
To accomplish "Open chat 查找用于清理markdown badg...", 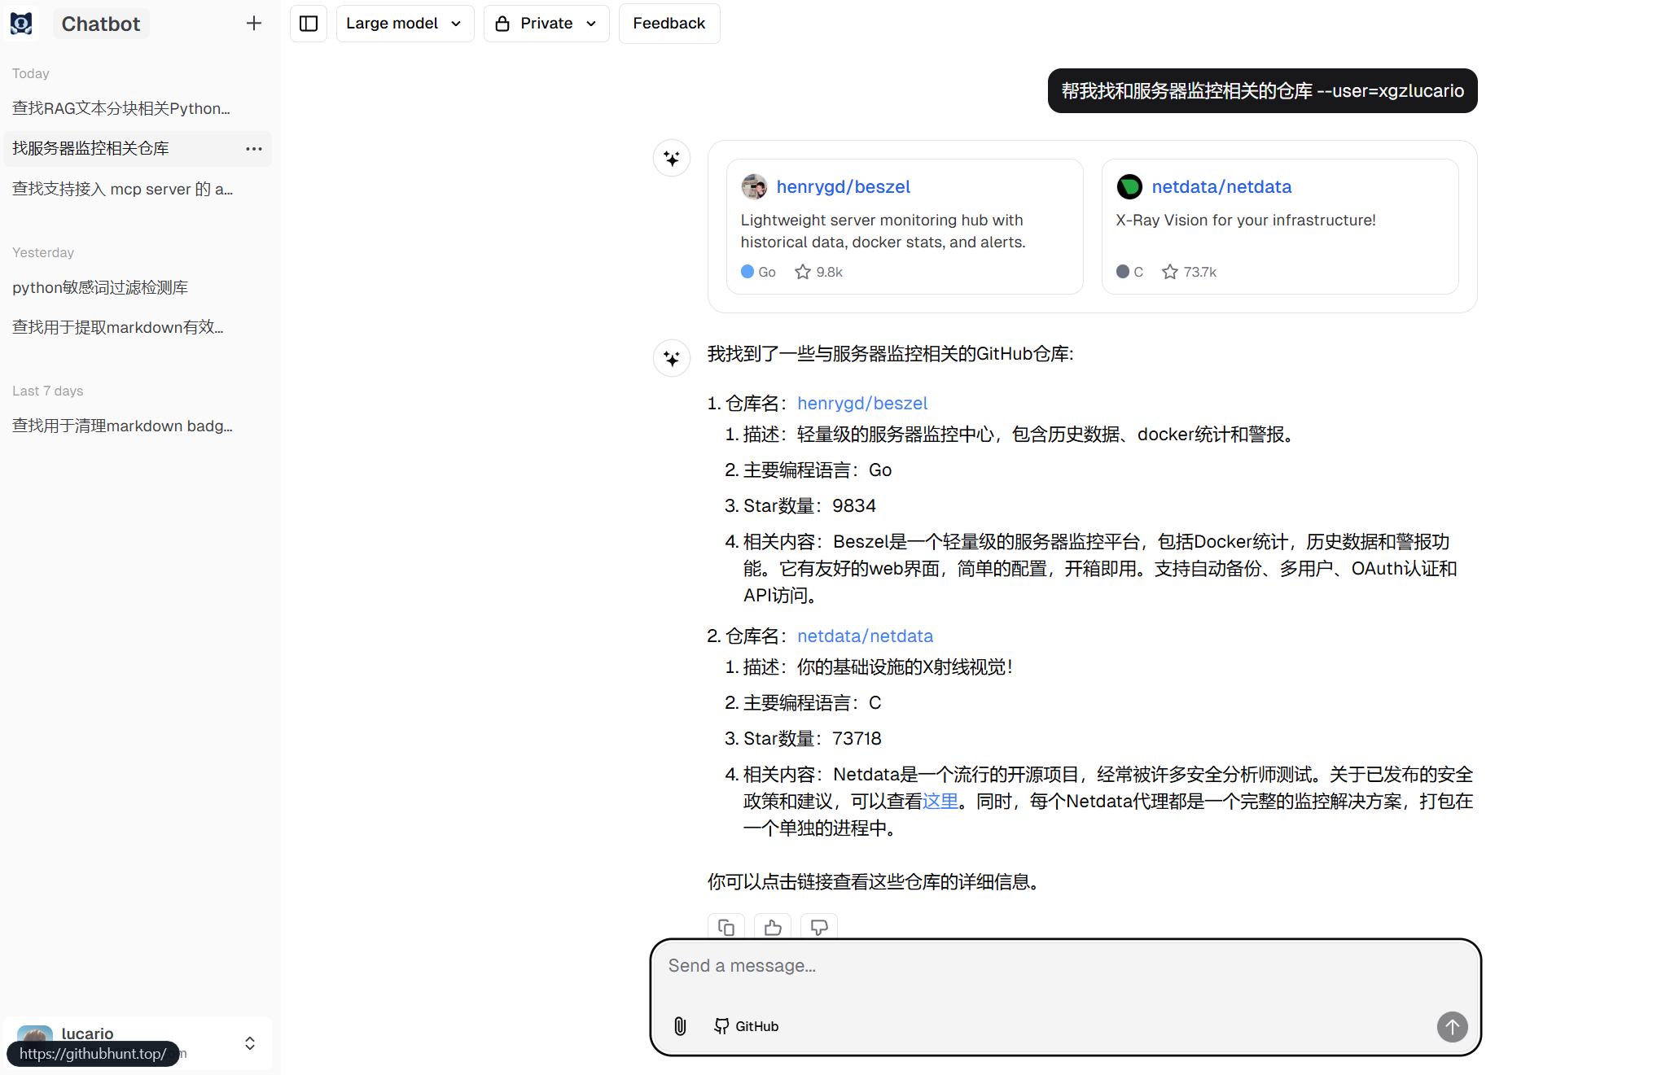I will [122, 426].
